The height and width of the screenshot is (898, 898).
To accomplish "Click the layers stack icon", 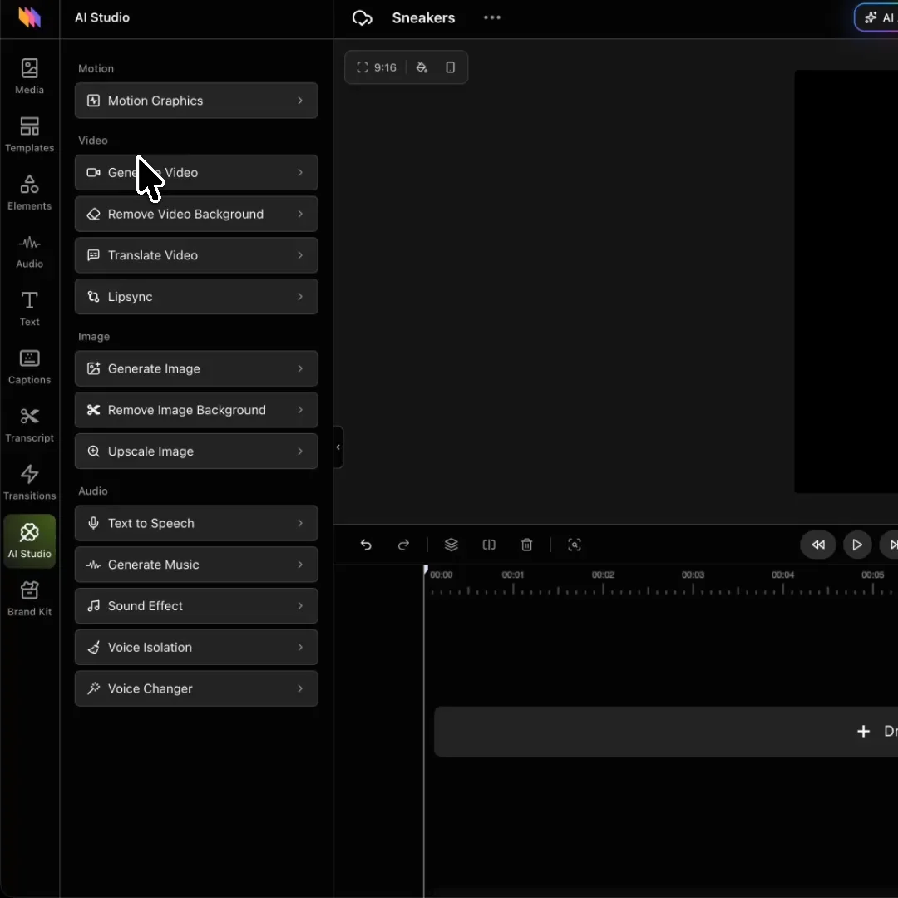I will (x=451, y=545).
